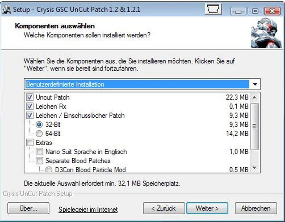Click the Weiter > button
Image resolution: width=285 pixels, height=222 pixels.
(x=207, y=208)
